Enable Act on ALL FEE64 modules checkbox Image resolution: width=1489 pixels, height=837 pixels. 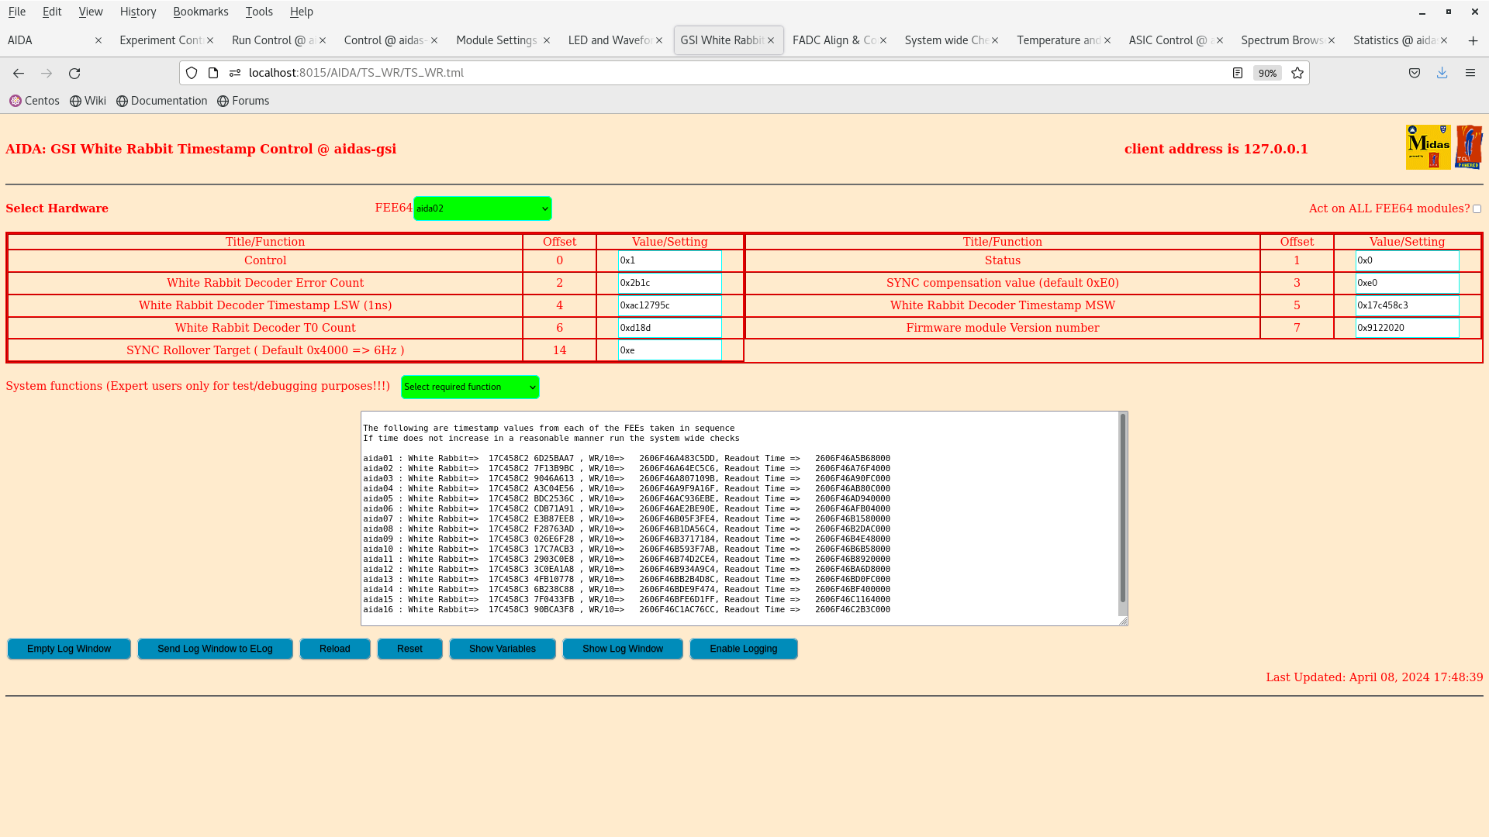pos(1477,209)
